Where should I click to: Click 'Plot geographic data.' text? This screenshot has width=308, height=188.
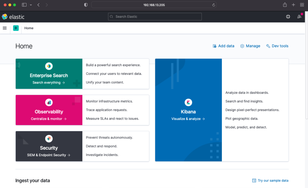(x=242, y=119)
